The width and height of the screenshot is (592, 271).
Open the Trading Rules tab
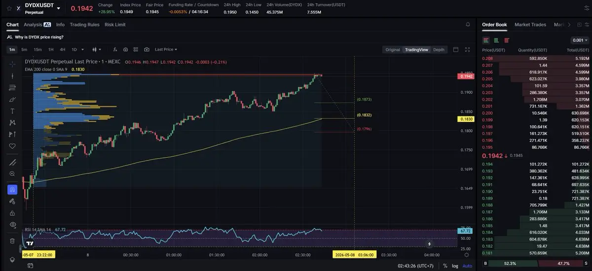pyautogui.click(x=85, y=24)
